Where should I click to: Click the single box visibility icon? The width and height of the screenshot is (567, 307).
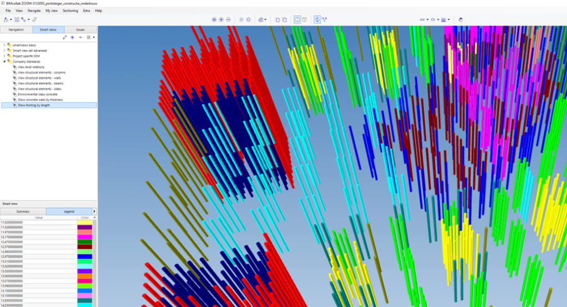(277, 19)
